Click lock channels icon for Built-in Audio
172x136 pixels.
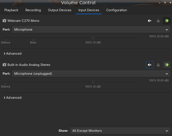point(158,65)
